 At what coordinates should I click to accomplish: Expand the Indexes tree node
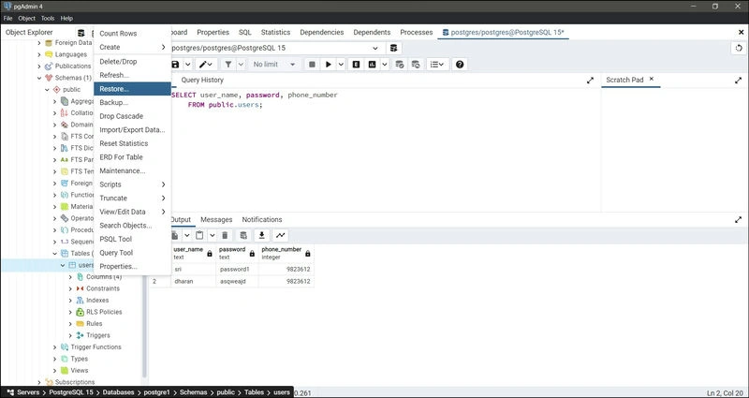70,301
